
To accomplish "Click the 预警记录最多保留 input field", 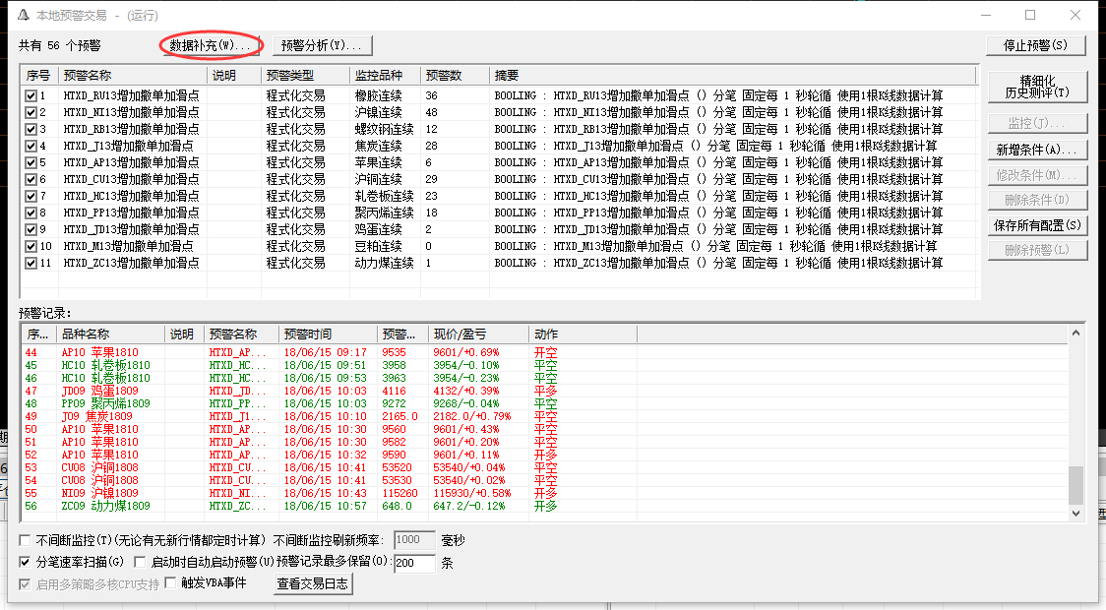I will 414,564.
